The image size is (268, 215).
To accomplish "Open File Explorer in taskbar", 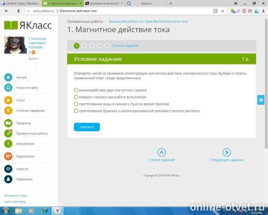I will [x=18, y=211].
